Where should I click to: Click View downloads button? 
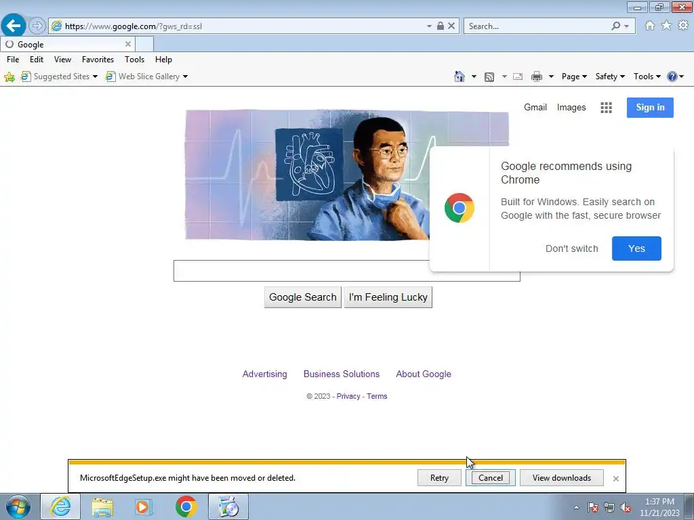tap(562, 478)
